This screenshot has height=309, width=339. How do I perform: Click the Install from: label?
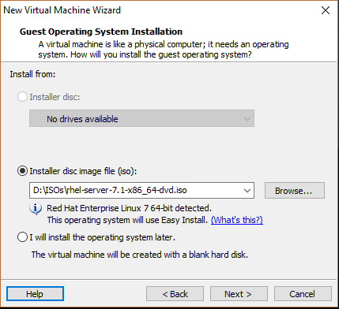[x=32, y=74]
